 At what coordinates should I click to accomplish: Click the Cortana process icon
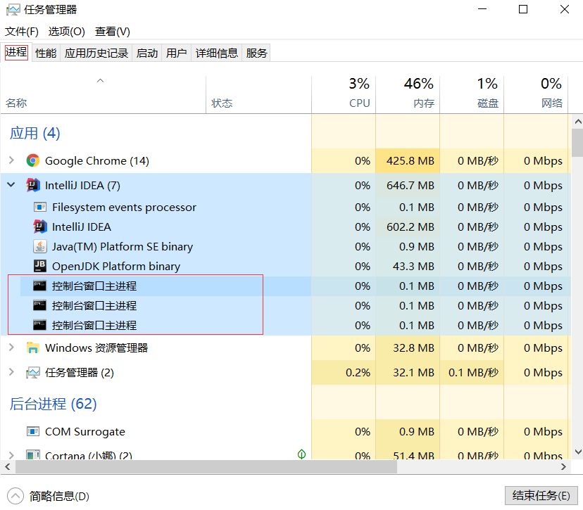tap(32, 454)
